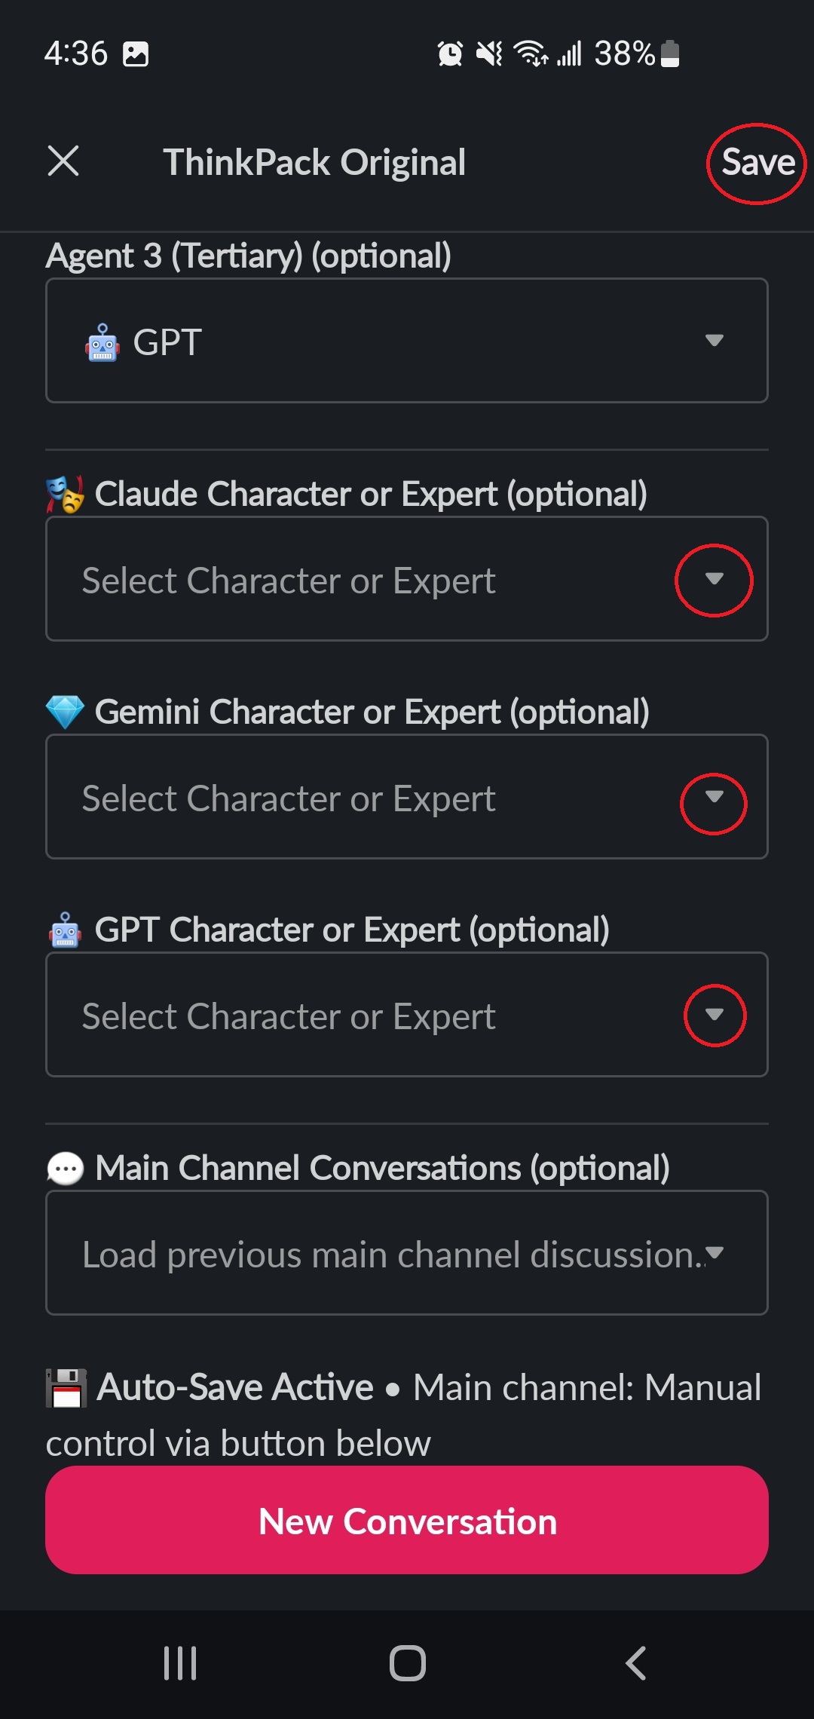Close the ThinkPack Original dialog with X
Screen dimensions: 814x1719
click(63, 161)
